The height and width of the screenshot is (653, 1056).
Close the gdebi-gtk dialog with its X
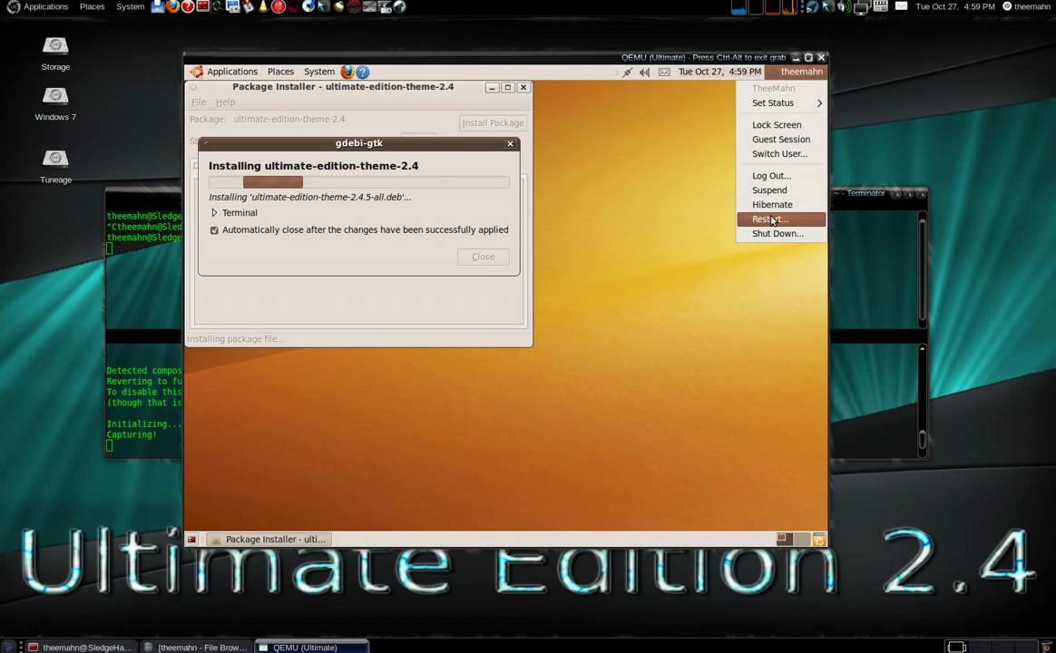510,143
